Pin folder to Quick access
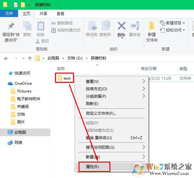 (x=11, y=32)
